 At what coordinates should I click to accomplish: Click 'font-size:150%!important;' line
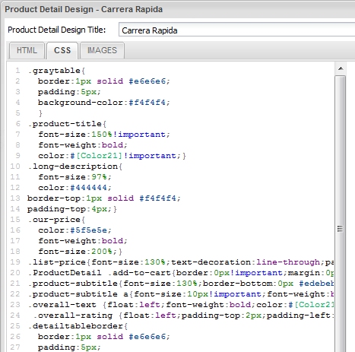coord(104,135)
